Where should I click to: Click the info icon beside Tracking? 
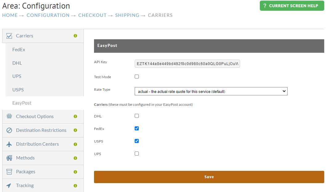[75, 186]
